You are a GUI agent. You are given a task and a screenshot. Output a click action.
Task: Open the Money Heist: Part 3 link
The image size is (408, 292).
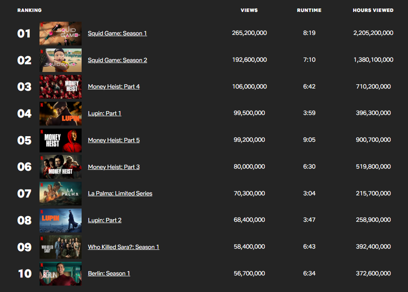113,167
